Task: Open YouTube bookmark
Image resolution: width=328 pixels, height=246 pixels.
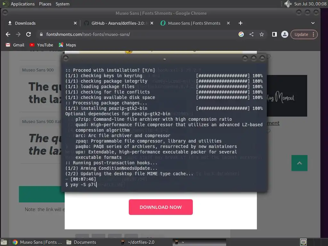Action: [x=41, y=45]
